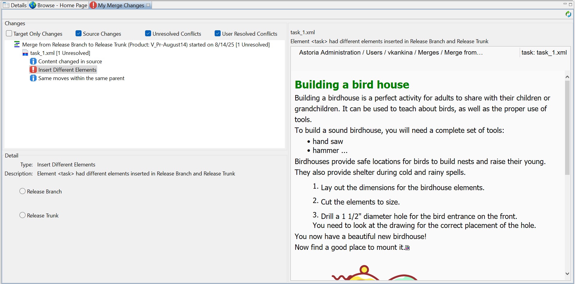This screenshot has height=284, width=575.
Task: Open the Browse - Home Page tab
Action: pos(59,5)
